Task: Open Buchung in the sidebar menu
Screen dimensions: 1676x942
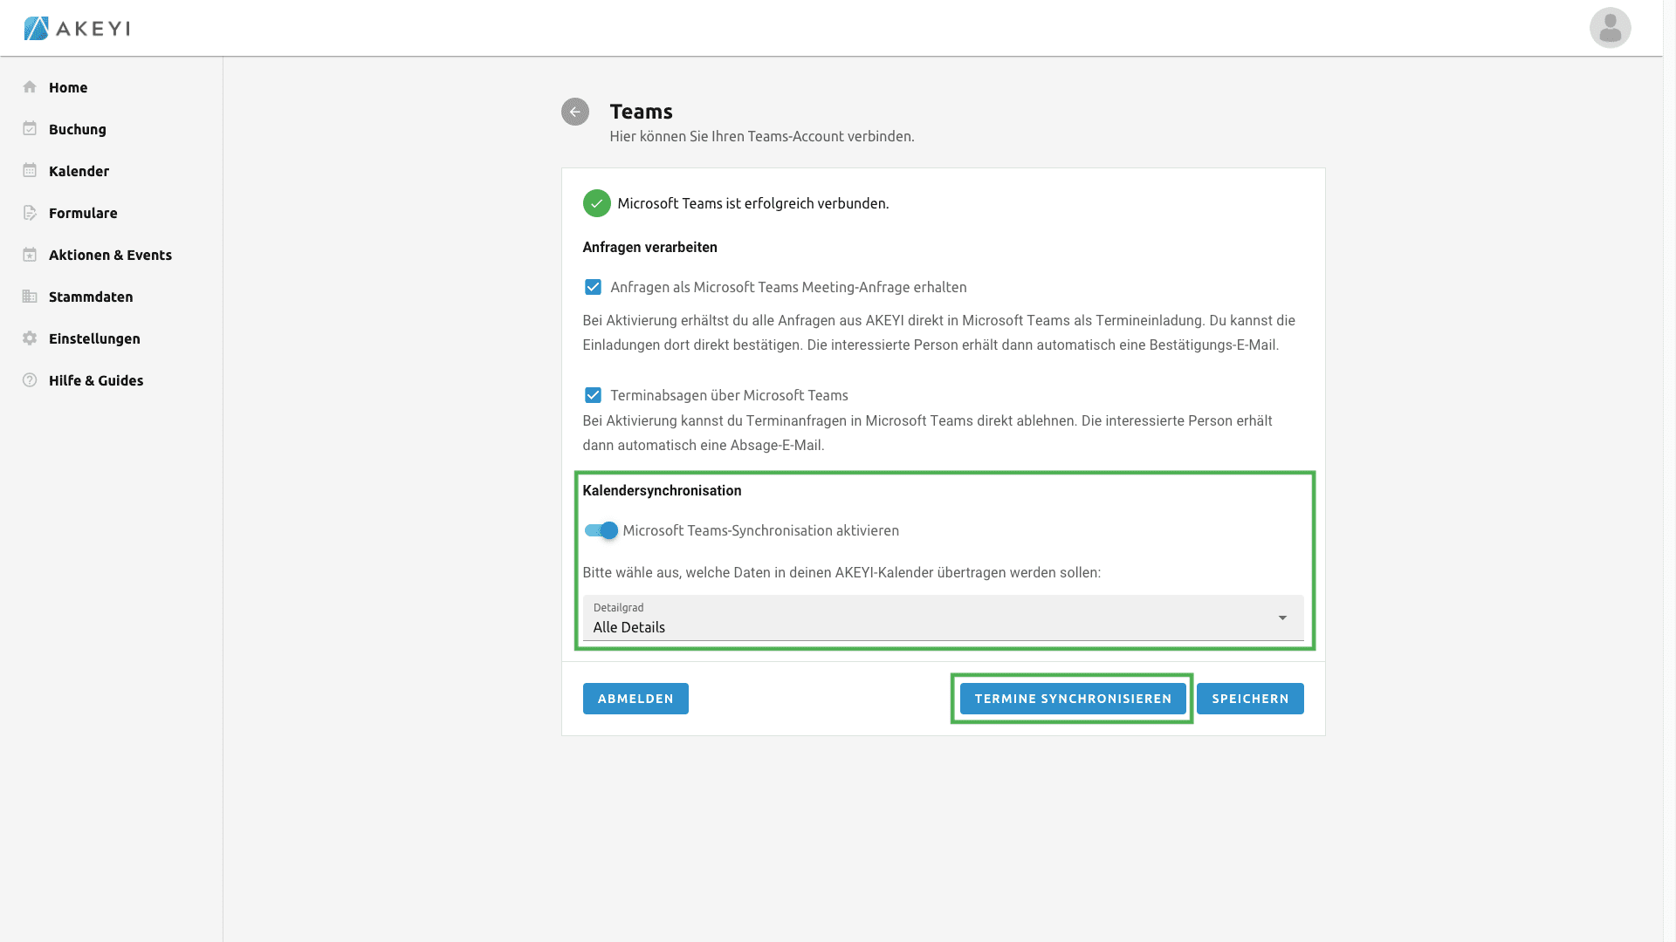Action: (x=78, y=129)
